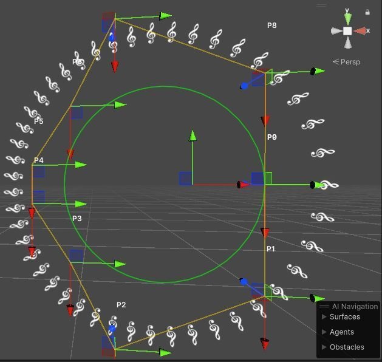Click the P8 waypoint label
The height and width of the screenshot is (362, 382).
(272, 26)
